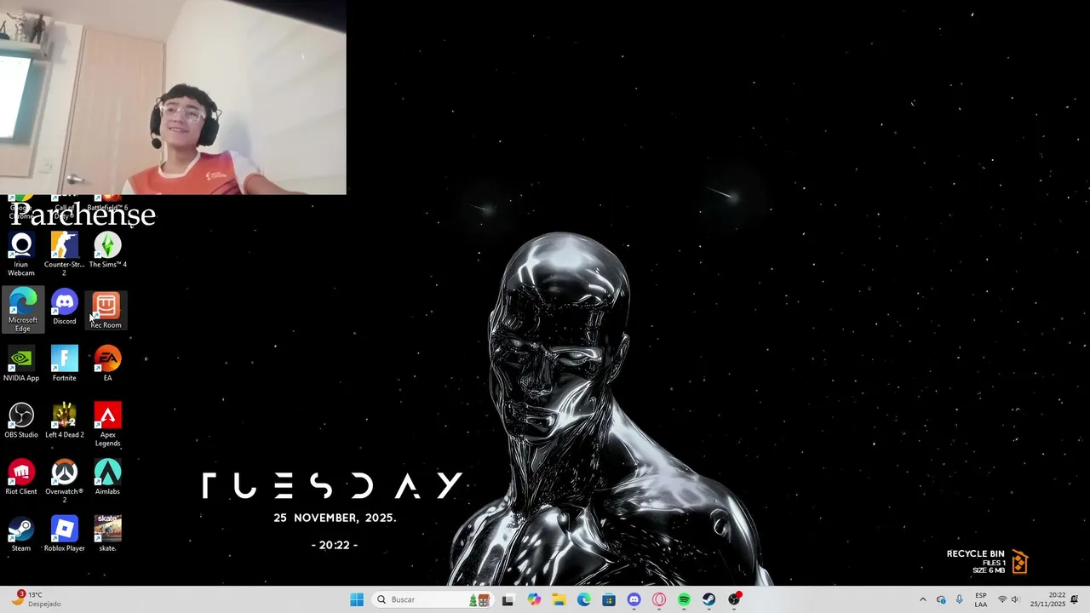Open the NVIDIA App desktop shortcut
The height and width of the screenshot is (613, 1090).
pyautogui.click(x=21, y=364)
